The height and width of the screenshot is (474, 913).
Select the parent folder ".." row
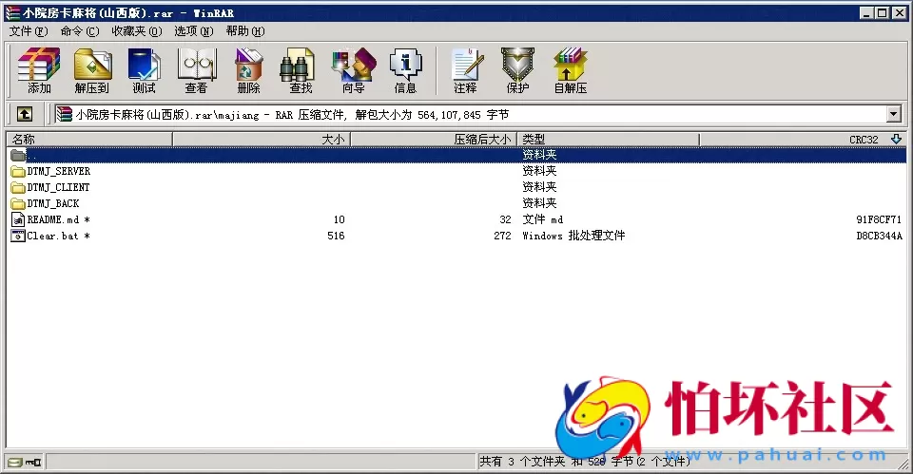coord(456,155)
